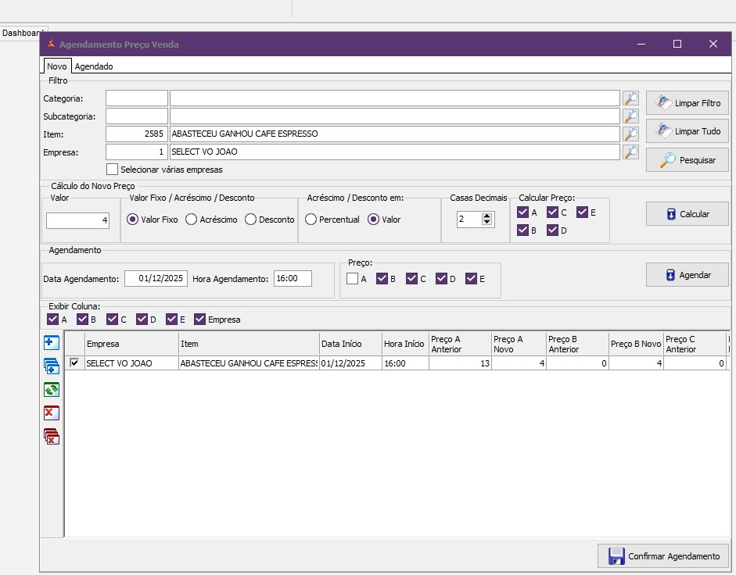Decrease Casas Decimais with down arrow
Viewport: 736px width, 575px height.
487,223
